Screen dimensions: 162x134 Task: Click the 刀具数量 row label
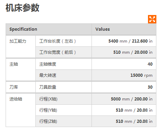[x=48, y=87]
